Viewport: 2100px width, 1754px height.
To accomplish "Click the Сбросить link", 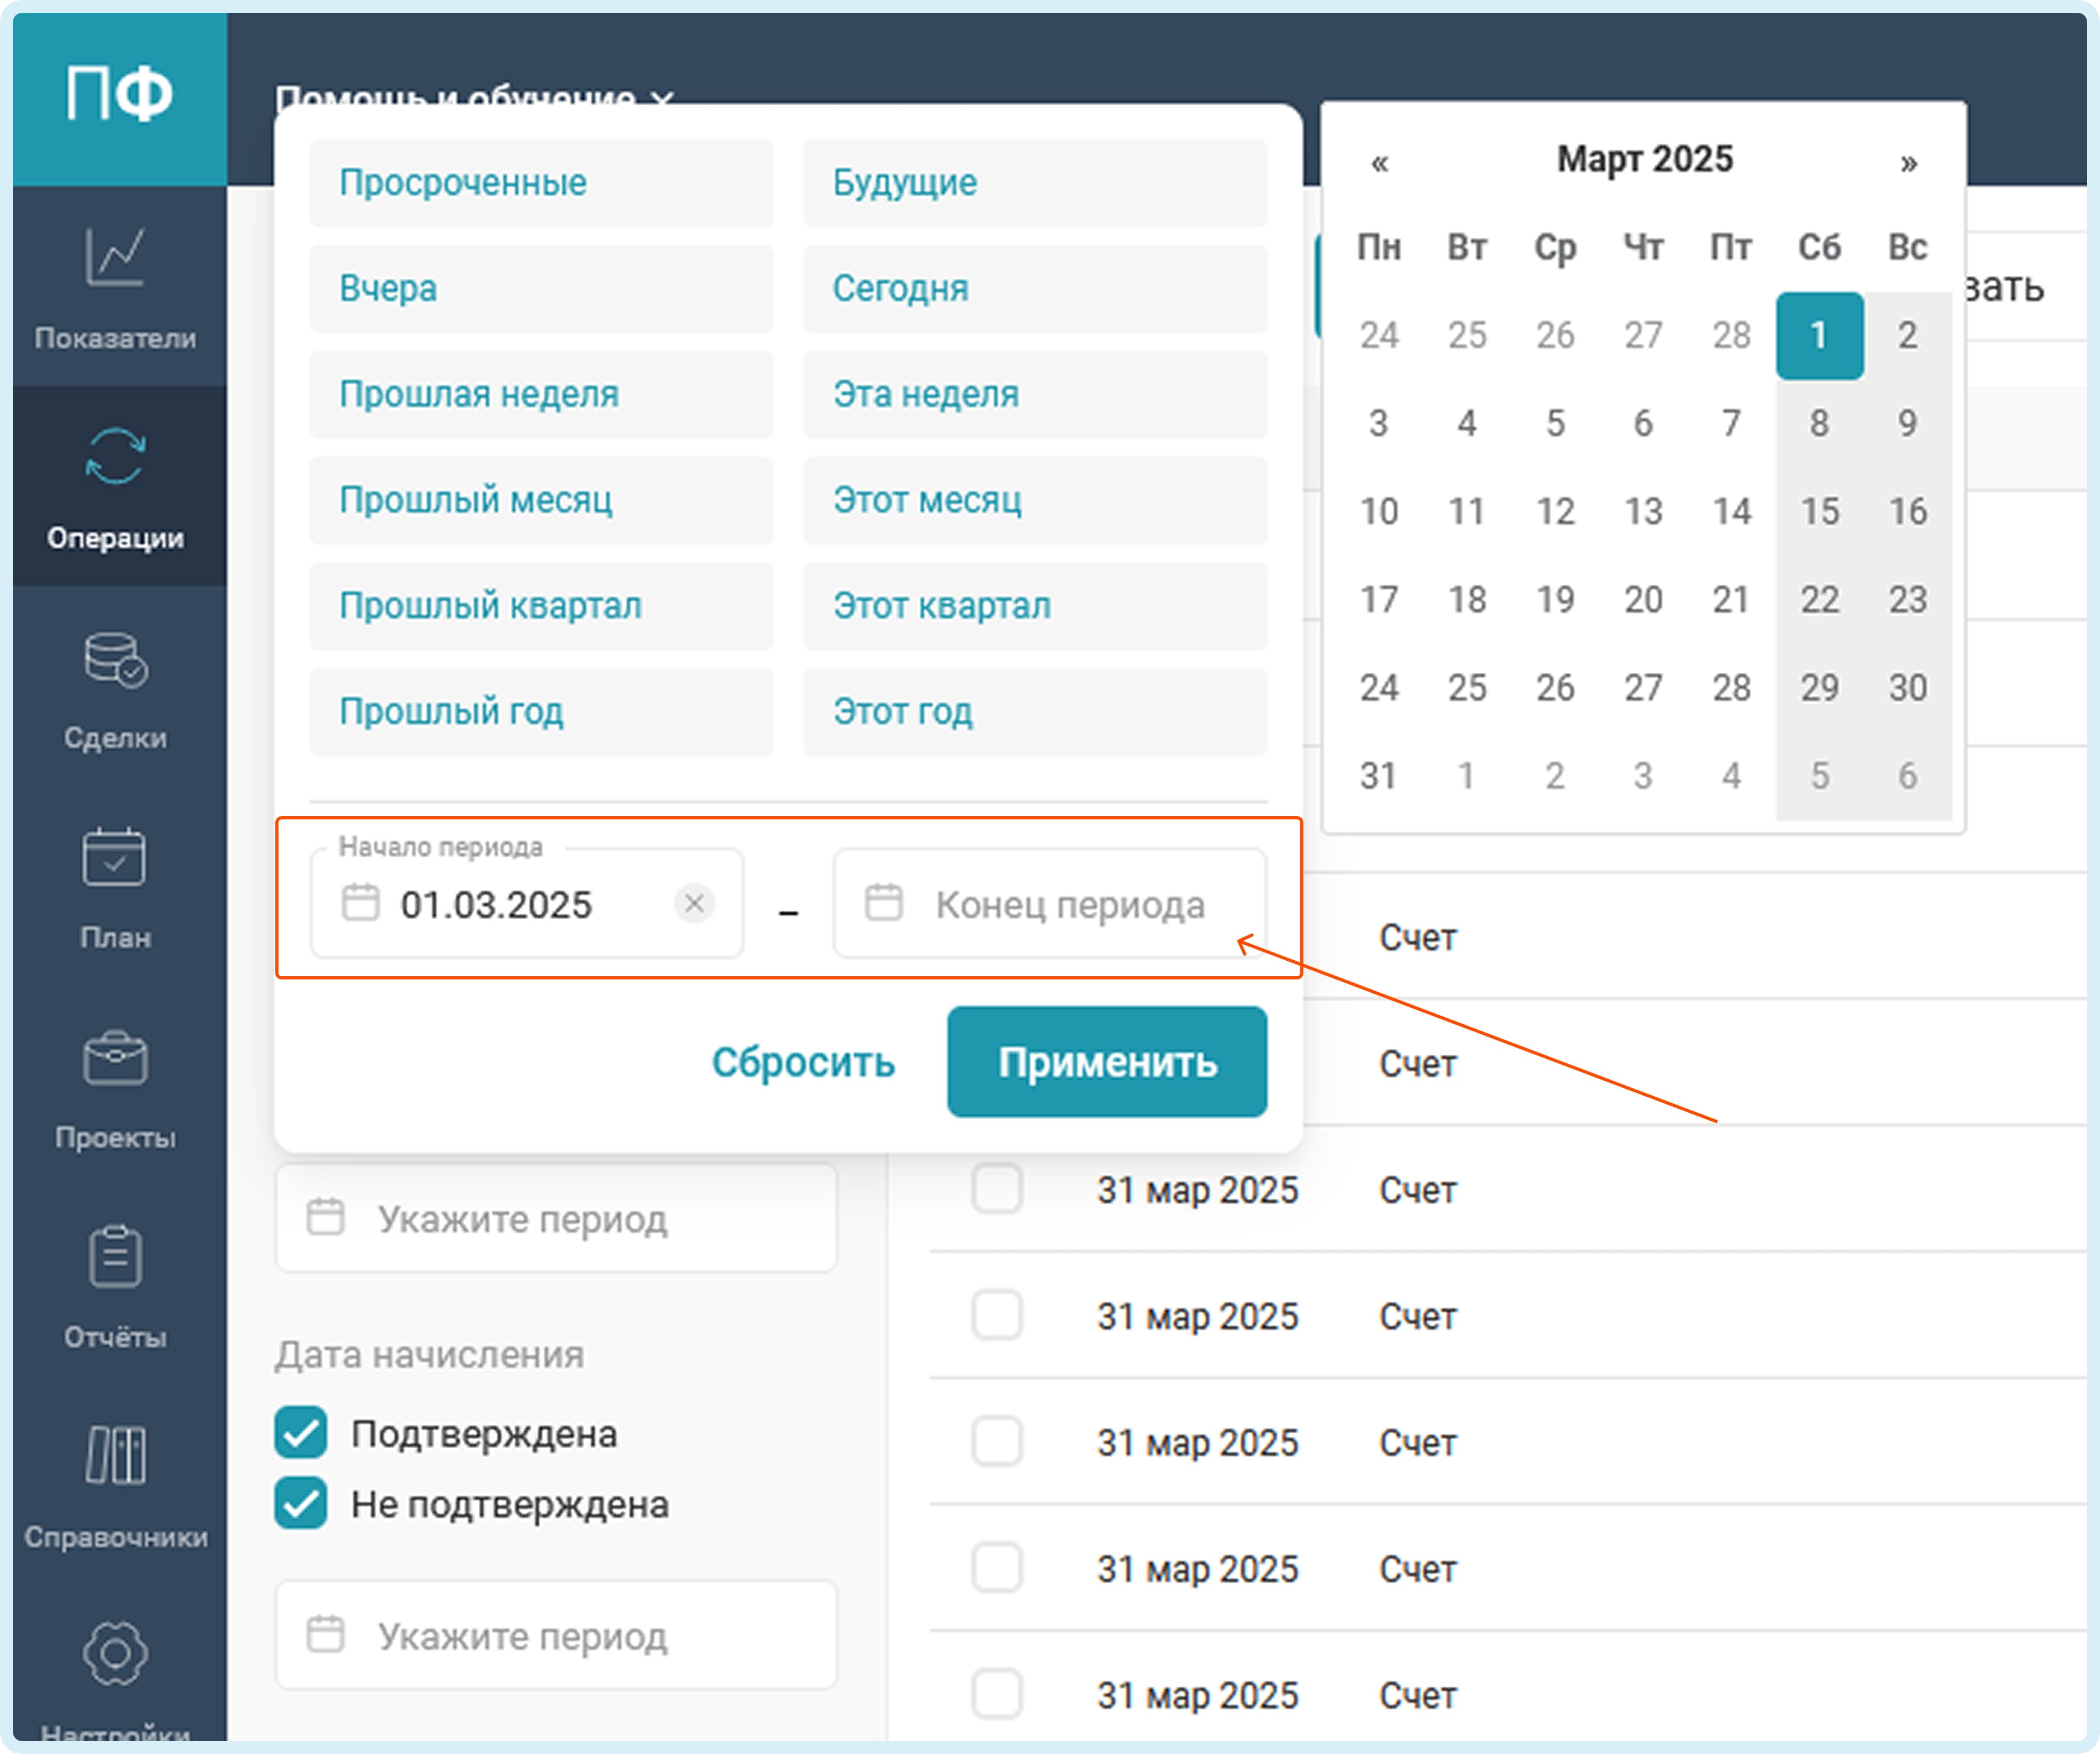I will pos(803,1062).
